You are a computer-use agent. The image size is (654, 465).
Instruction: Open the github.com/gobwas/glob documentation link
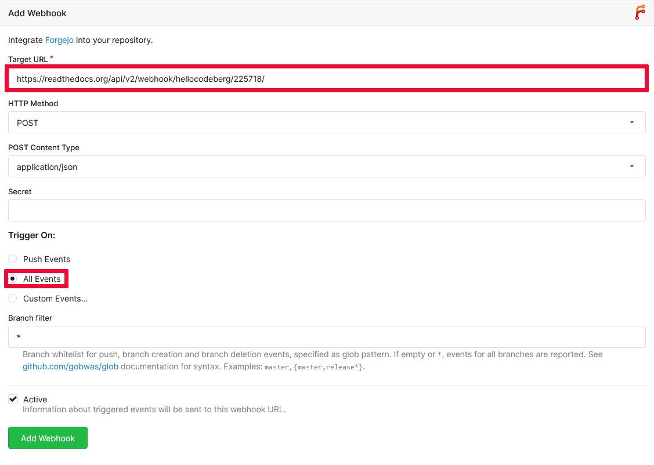(70, 366)
